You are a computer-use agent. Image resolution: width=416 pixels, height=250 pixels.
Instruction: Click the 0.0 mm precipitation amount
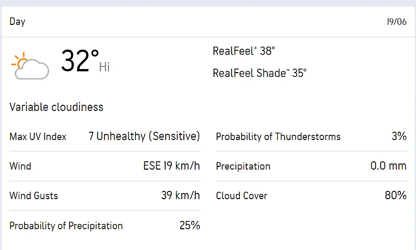click(384, 166)
